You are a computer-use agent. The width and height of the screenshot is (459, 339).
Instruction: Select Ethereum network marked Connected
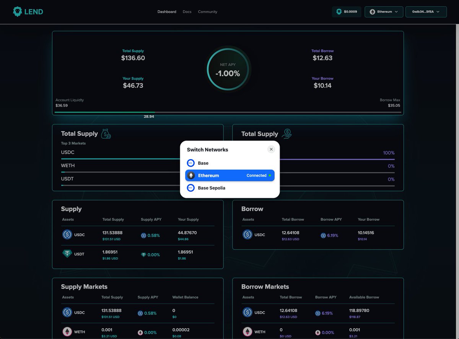click(x=230, y=176)
